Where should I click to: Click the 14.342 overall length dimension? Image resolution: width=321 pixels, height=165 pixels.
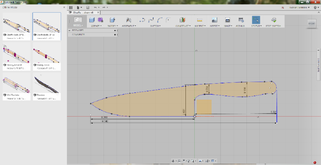105,121
